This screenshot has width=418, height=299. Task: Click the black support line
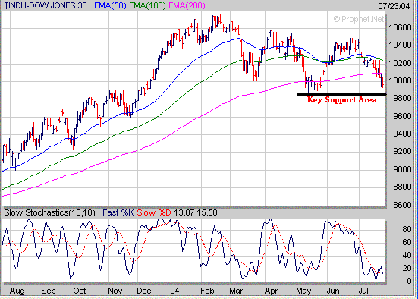pos(341,94)
